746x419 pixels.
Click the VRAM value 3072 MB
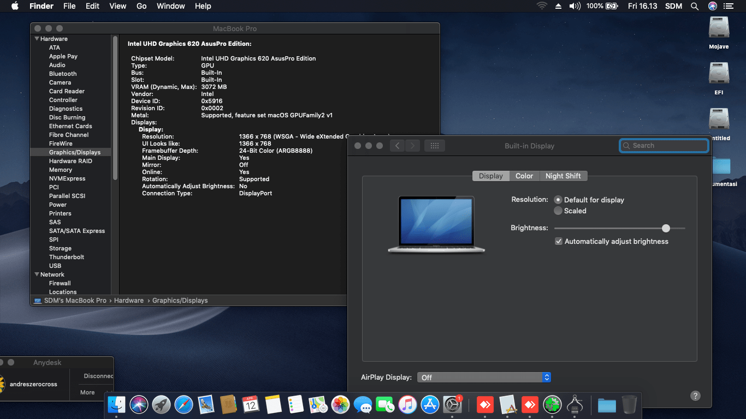click(x=214, y=87)
